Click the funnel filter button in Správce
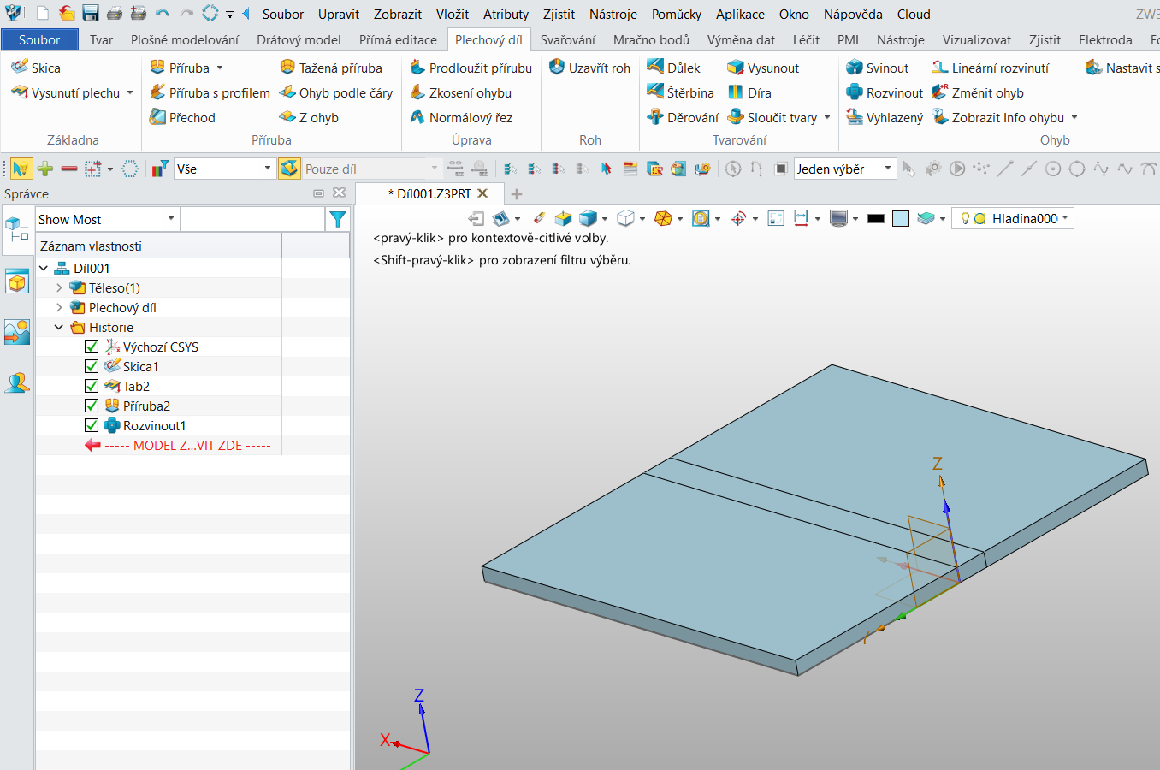The image size is (1160, 770). click(x=338, y=219)
